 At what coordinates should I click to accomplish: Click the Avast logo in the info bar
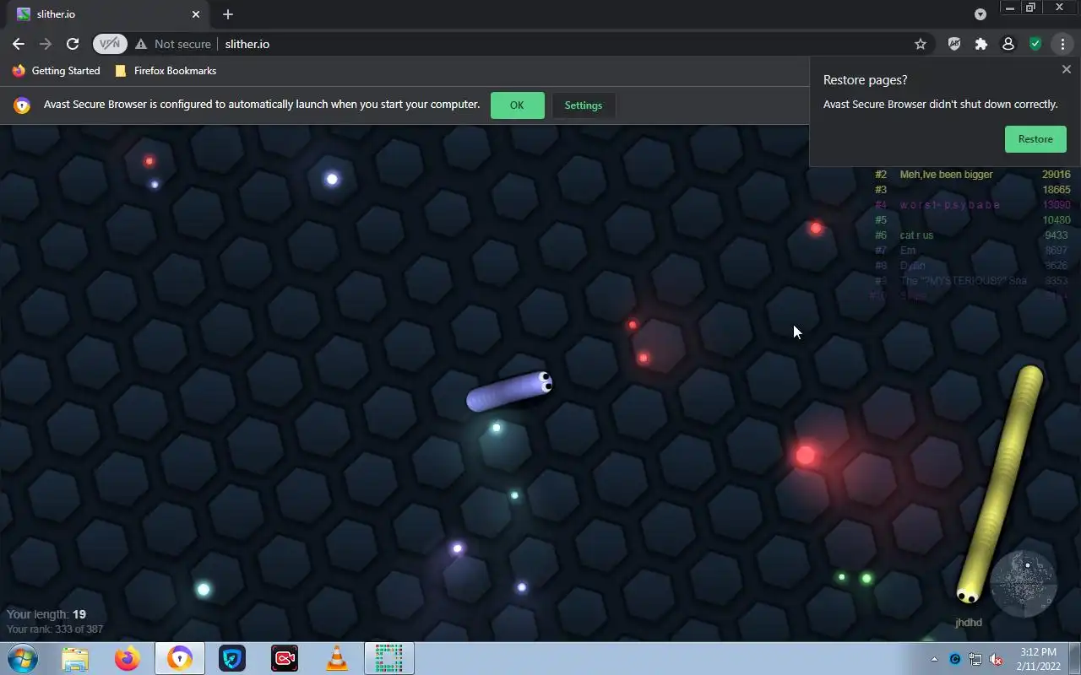[x=22, y=105]
